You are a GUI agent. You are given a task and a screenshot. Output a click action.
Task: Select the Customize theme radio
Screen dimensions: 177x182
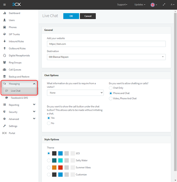49,175
